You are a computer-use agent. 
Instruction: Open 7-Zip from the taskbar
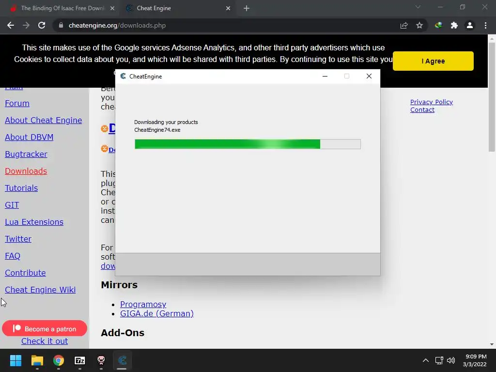click(80, 360)
